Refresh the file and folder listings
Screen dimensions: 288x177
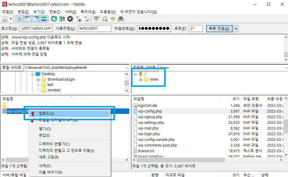[x=54, y=19]
